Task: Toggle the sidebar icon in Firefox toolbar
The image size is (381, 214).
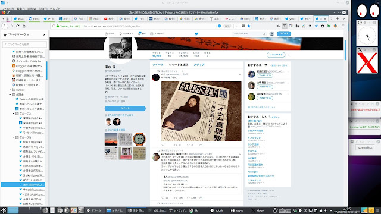Action: pyautogui.click(x=285, y=26)
